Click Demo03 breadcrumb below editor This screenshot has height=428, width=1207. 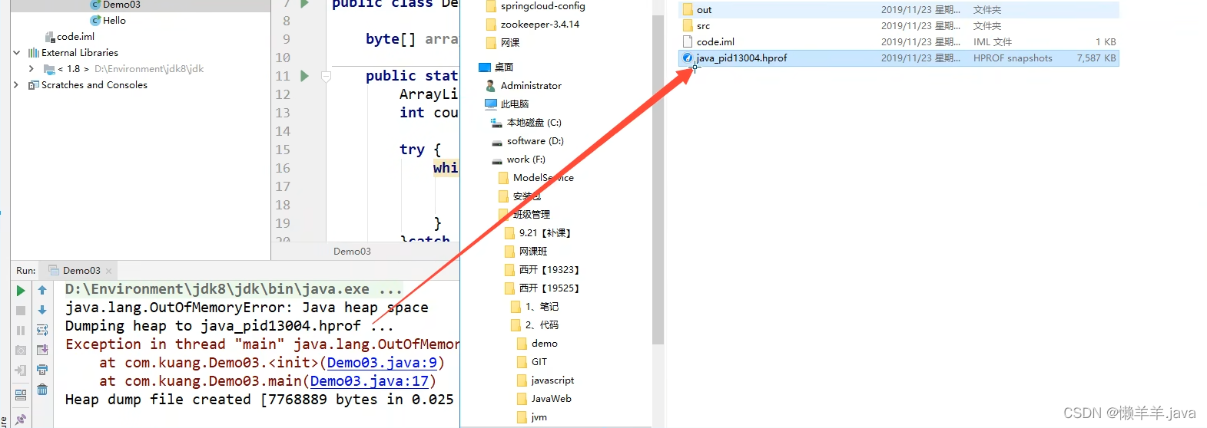pyautogui.click(x=352, y=252)
